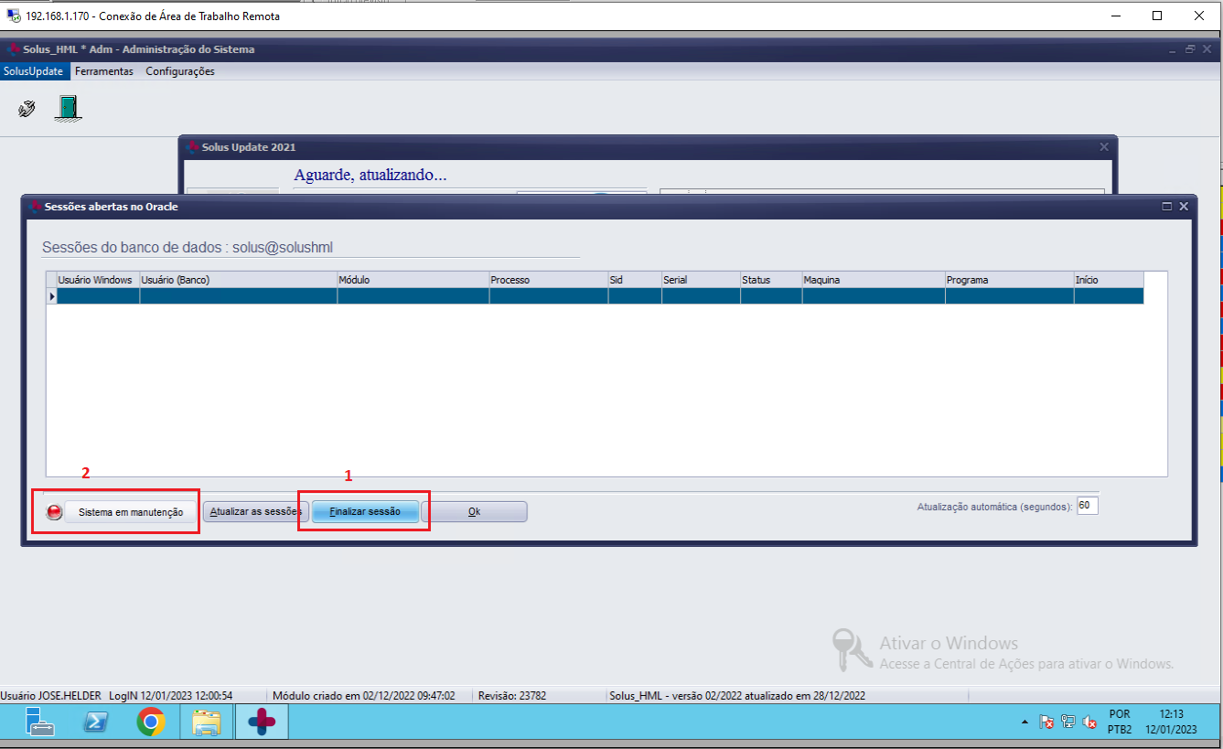Show hidden system tray icons
This screenshot has width=1223, height=749.
1025,723
